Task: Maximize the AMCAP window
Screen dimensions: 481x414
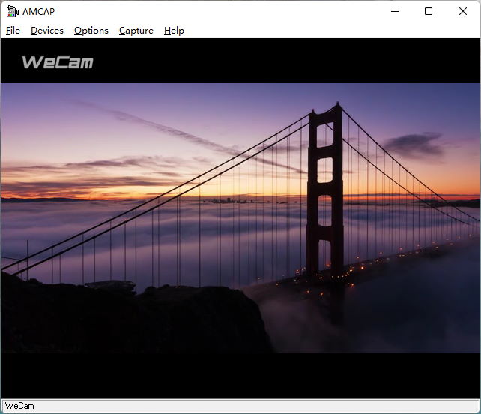Action: (x=429, y=11)
